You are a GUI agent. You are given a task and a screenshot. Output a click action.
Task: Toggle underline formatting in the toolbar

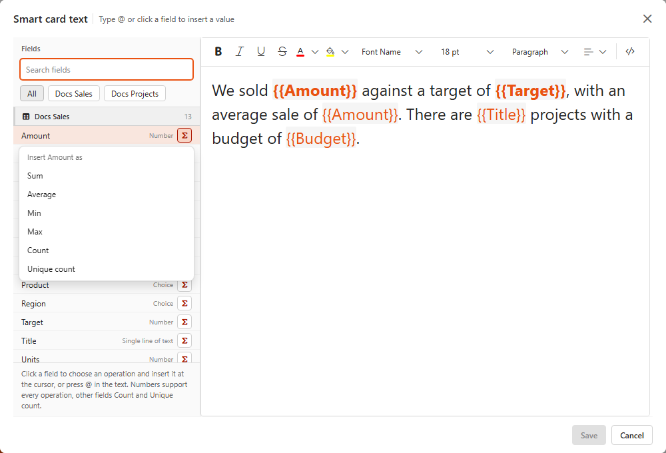(261, 52)
